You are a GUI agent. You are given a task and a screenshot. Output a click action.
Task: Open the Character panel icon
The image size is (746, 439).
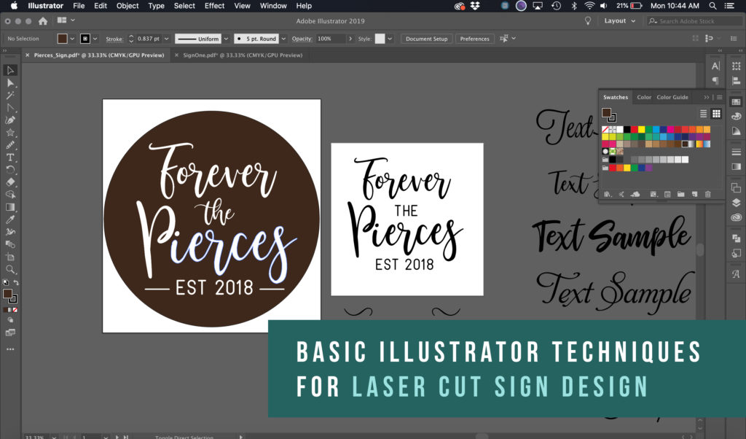pyautogui.click(x=715, y=66)
